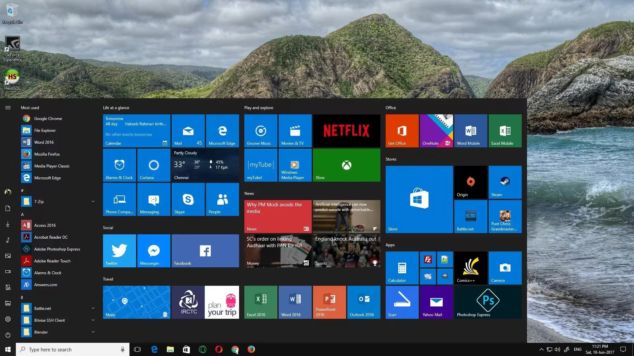Open the England Australia sports story

(x=346, y=251)
